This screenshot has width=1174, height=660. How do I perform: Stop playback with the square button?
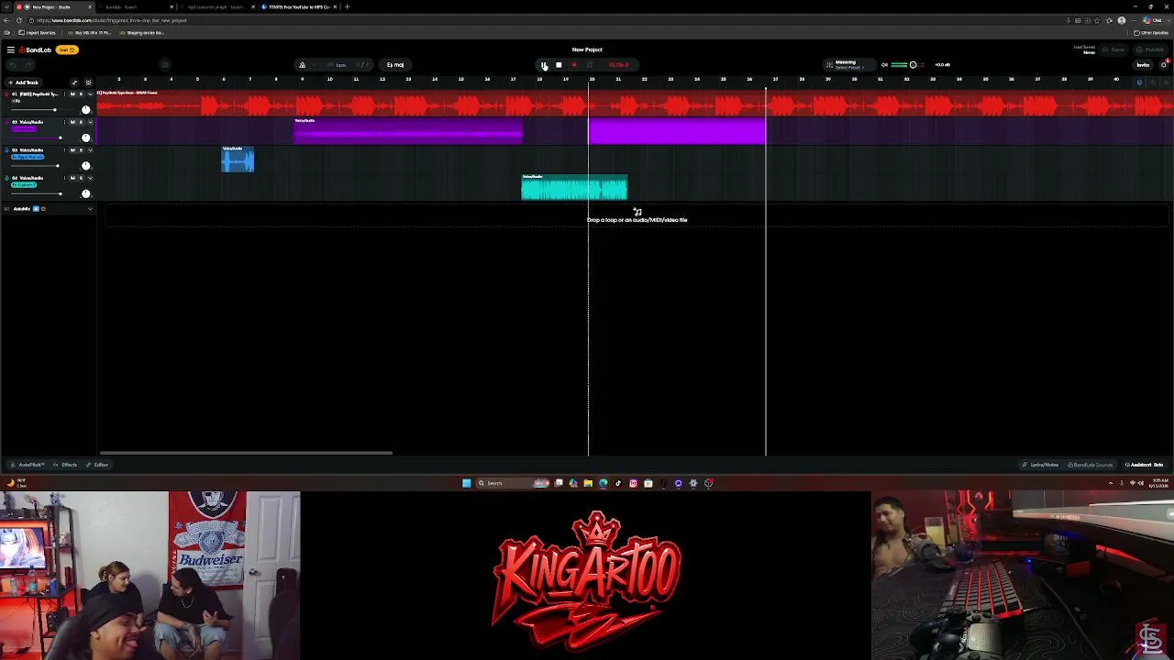pos(559,65)
